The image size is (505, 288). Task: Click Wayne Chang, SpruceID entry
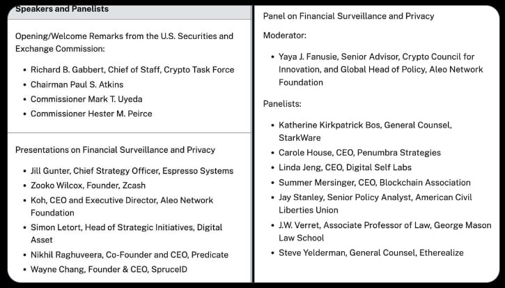point(109,269)
